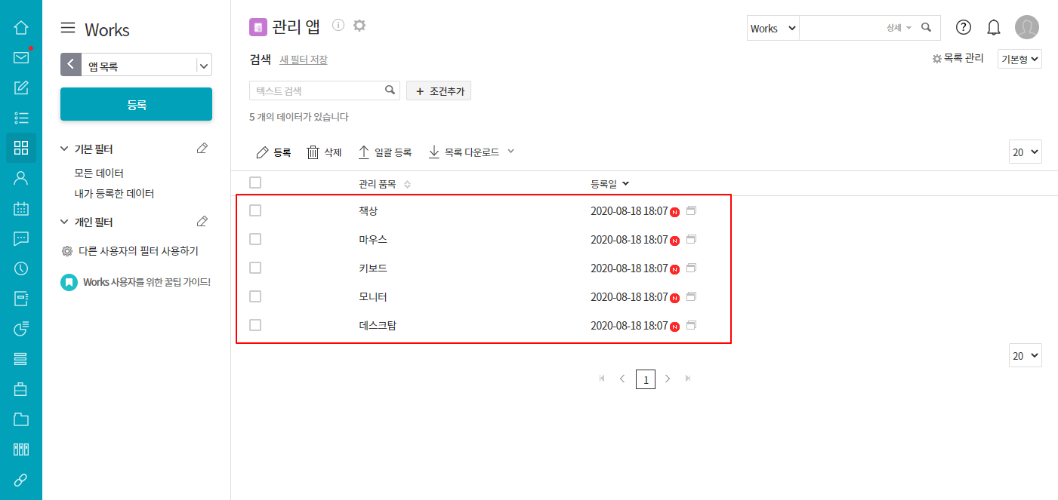Click the large 등록 button
This screenshot has width=1058, height=500.
click(136, 105)
